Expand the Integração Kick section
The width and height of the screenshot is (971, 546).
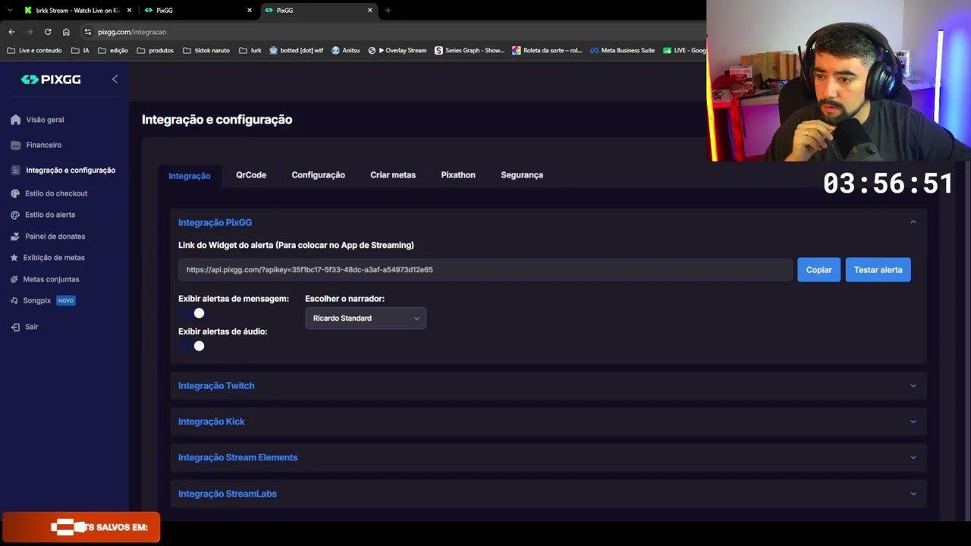(548, 422)
